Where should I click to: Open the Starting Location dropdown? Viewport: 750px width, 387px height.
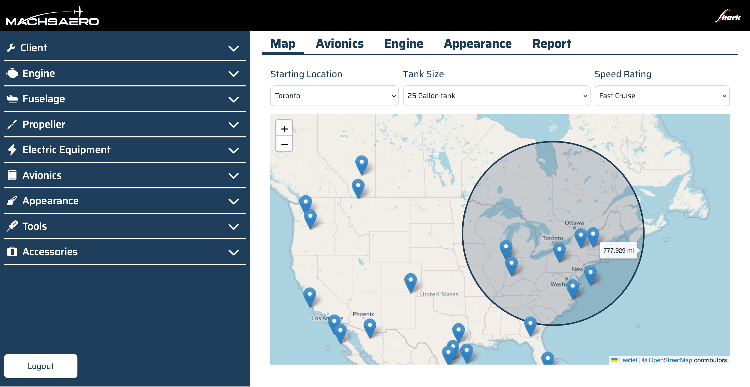(334, 96)
